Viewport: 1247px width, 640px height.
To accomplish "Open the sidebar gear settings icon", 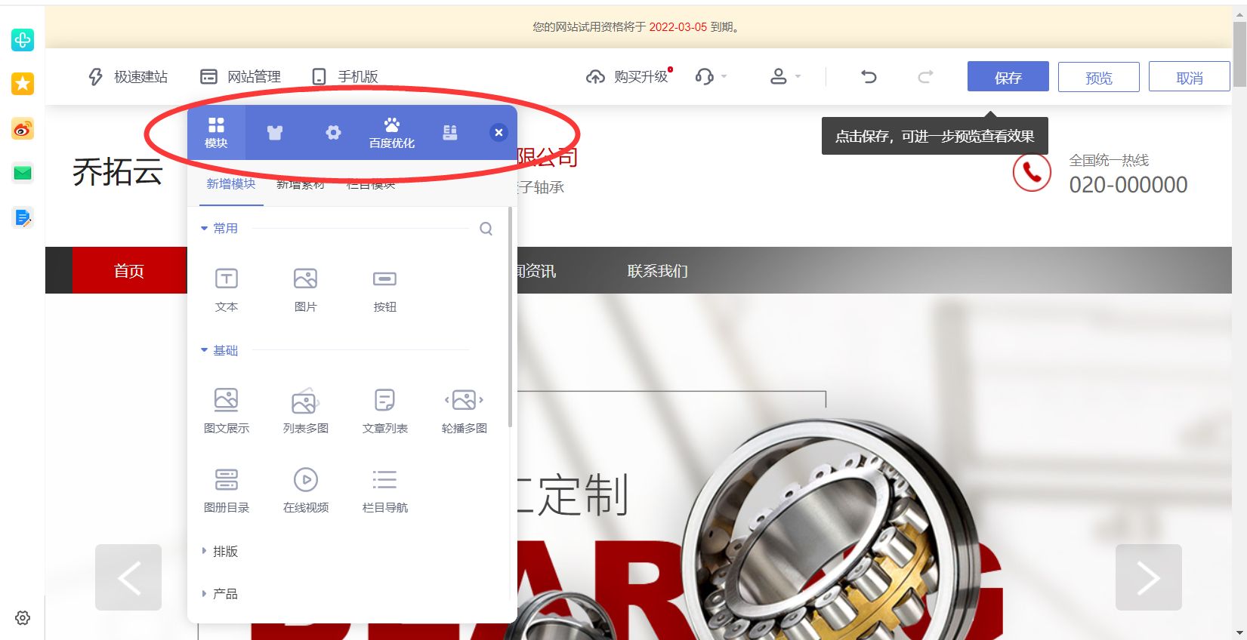I will pos(23,618).
